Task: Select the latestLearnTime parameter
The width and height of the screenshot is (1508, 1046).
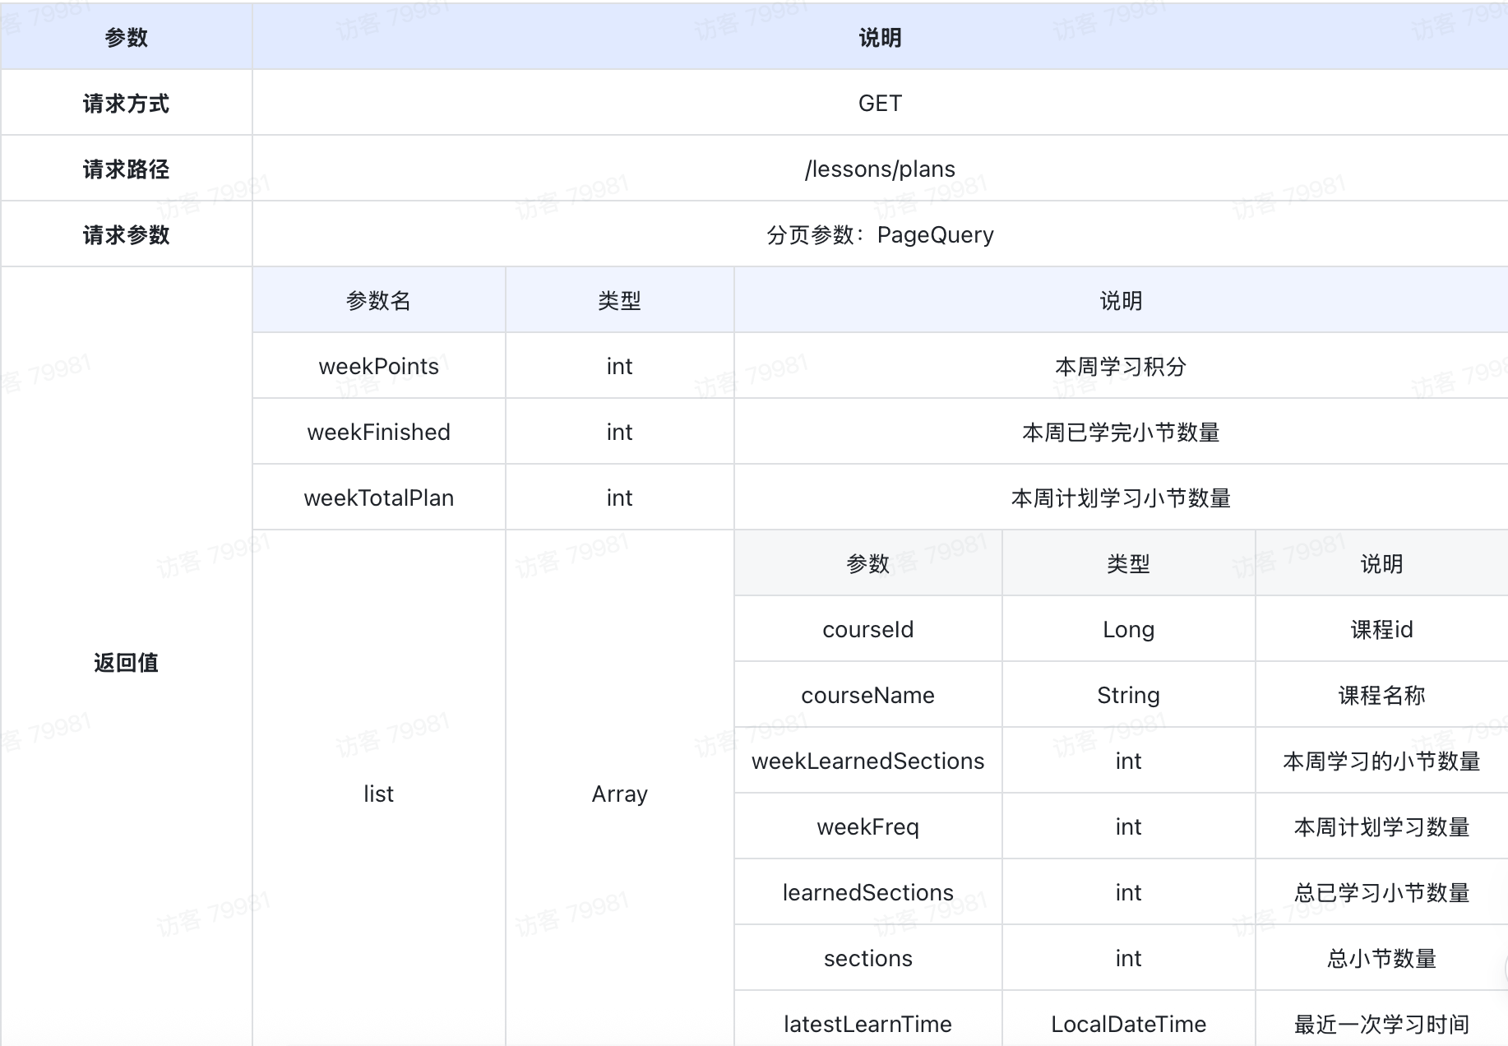Action: (x=868, y=1025)
